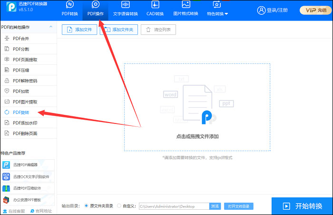This screenshot has width=333, height=215.
Task: Click the output directory path field
Action: (x=174, y=206)
